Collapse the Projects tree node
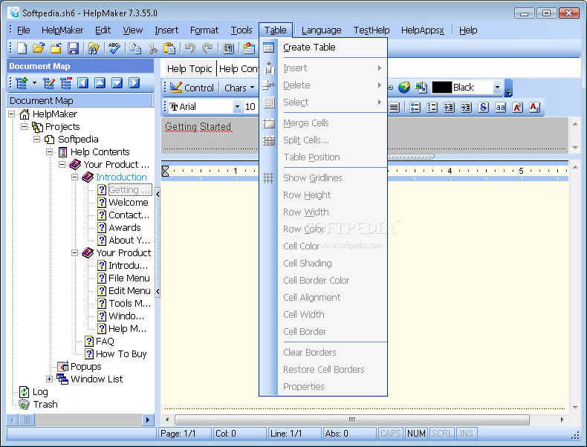587x447 pixels. [x=25, y=126]
